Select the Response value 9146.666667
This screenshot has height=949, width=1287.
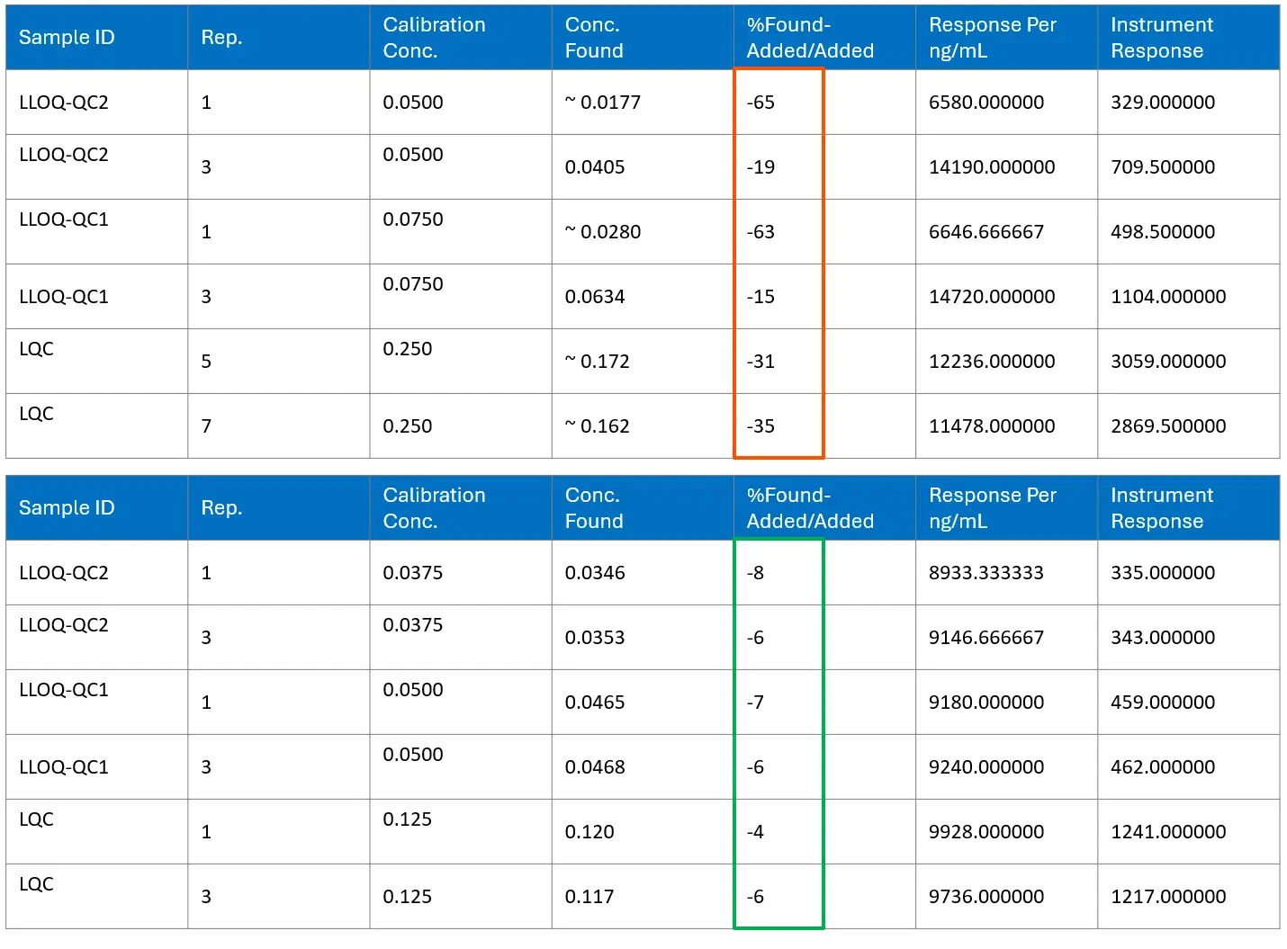coord(985,638)
